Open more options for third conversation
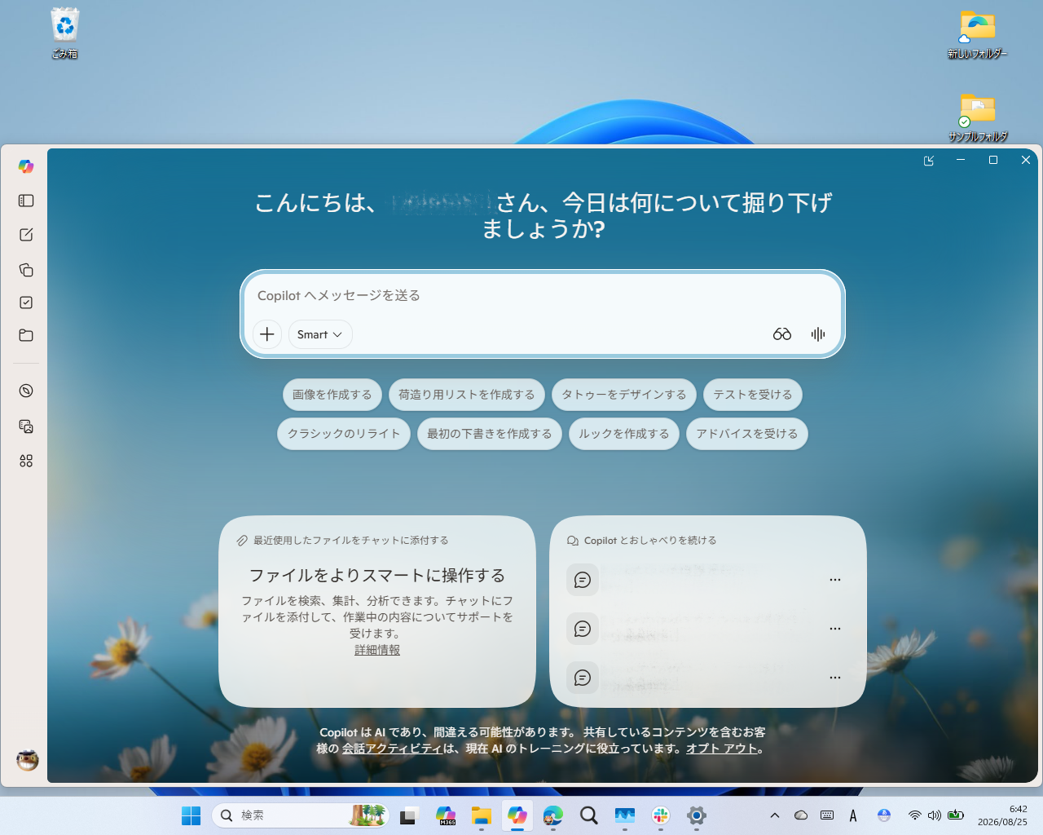Viewport: 1043px width, 835px height. click(x=835, y=678)
